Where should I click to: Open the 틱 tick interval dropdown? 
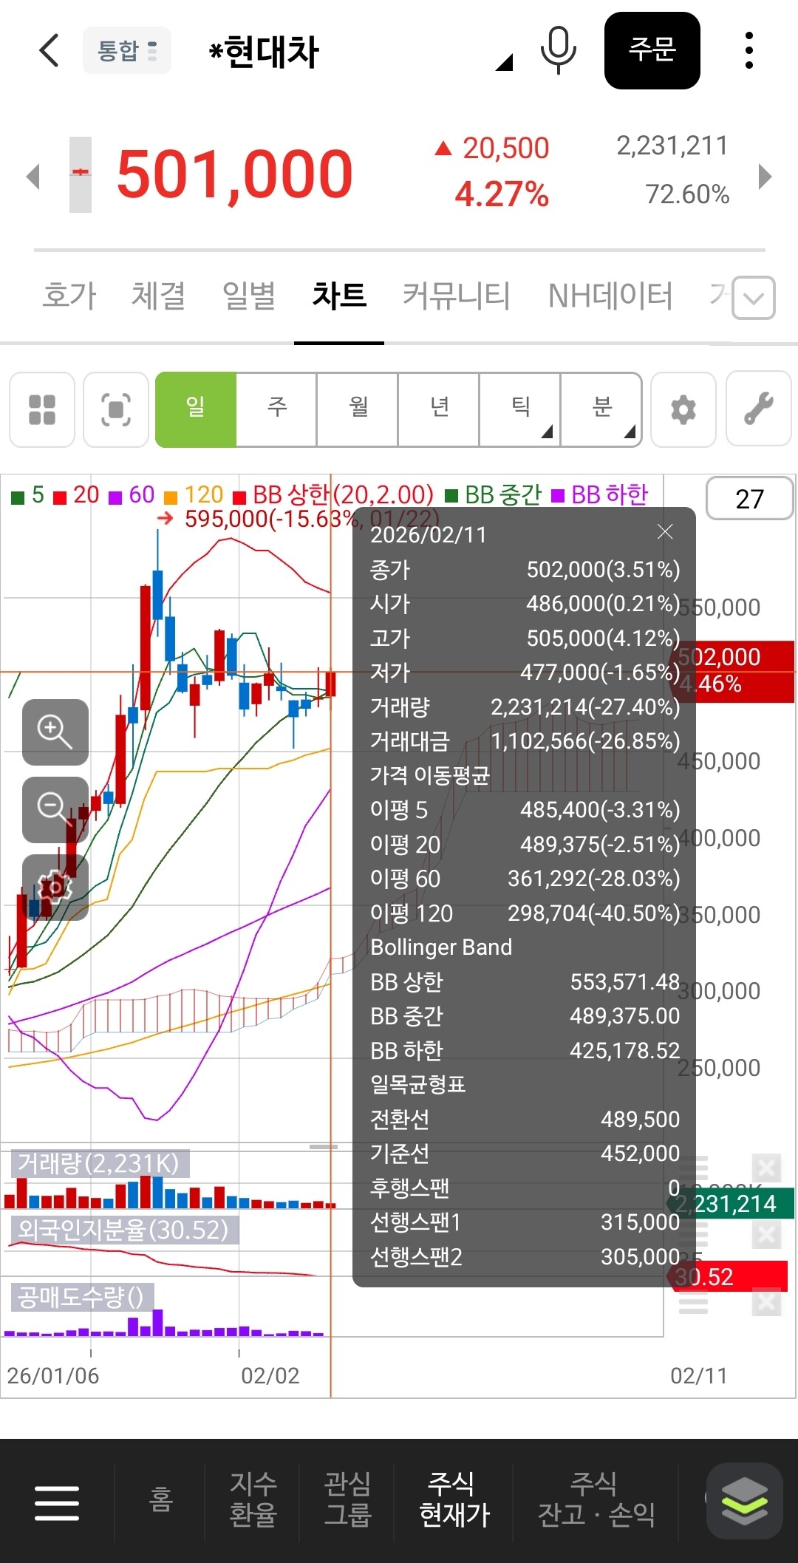(520, 409)
